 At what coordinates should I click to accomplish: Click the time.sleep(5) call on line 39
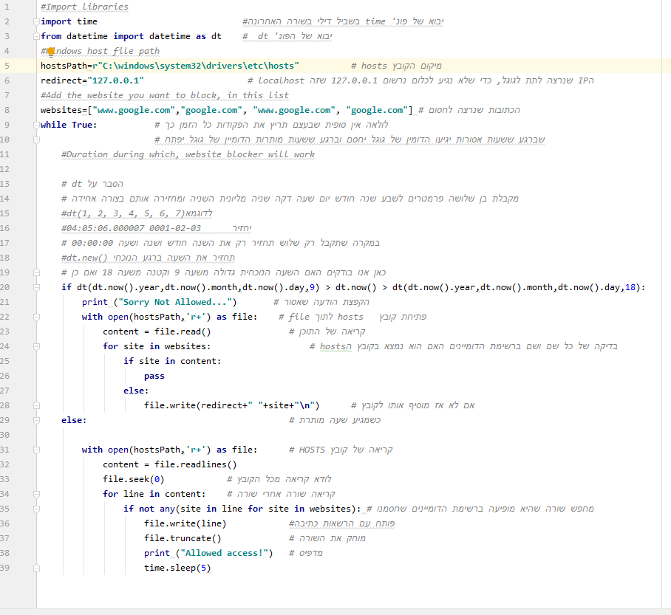pyautogui.click(x=177, y=568)
